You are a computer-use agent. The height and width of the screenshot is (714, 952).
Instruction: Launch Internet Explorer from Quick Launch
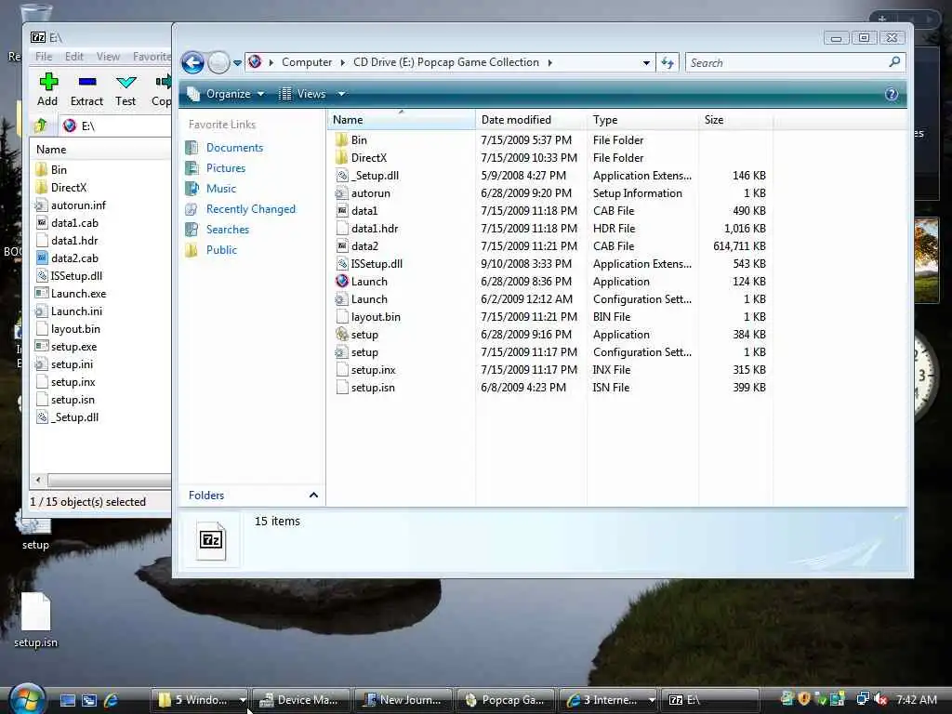coord(111,700)
